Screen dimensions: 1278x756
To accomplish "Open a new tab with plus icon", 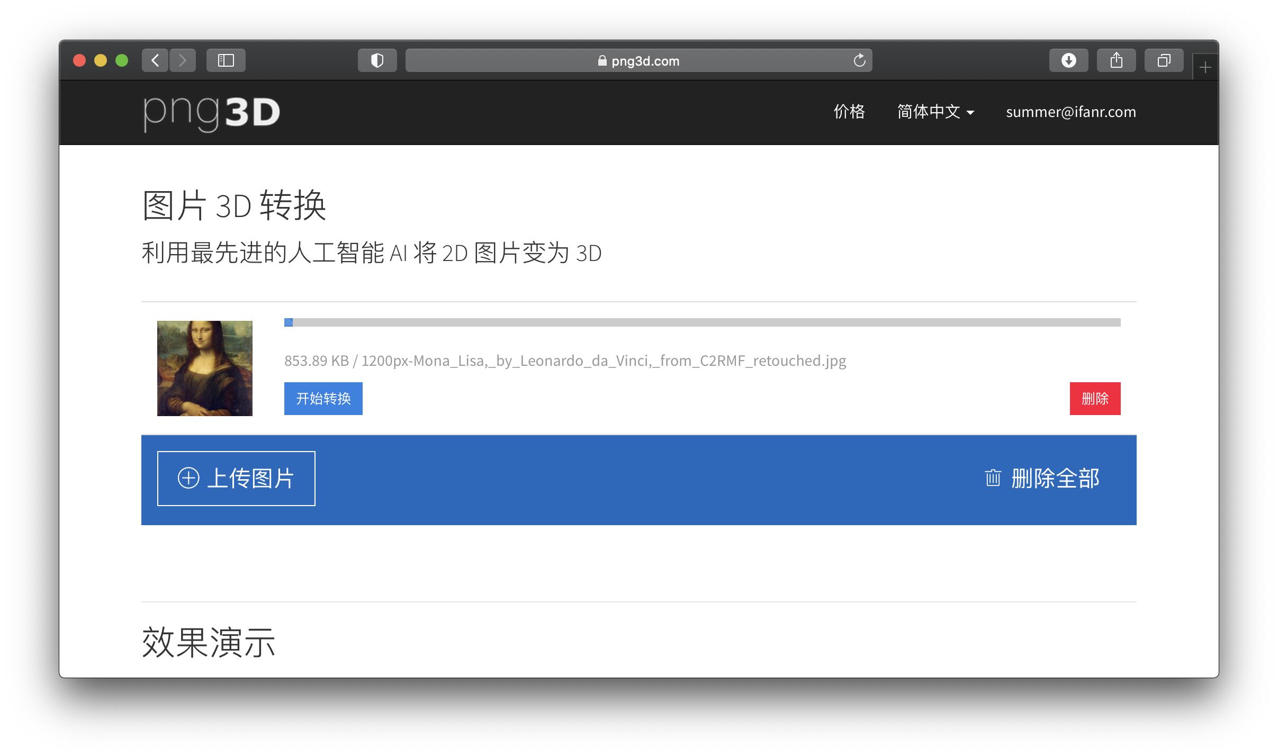I will pos(1205,67).
